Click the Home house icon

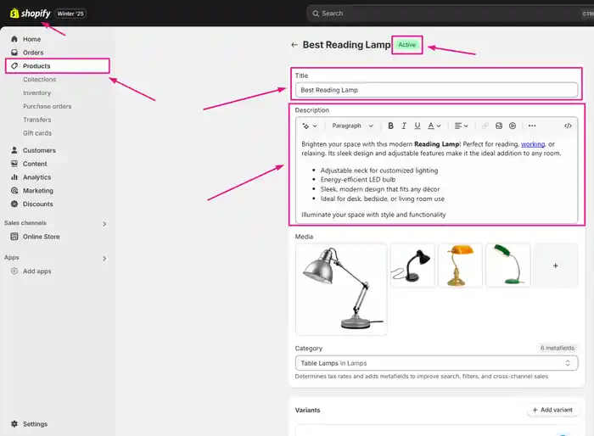click(14, 39)
